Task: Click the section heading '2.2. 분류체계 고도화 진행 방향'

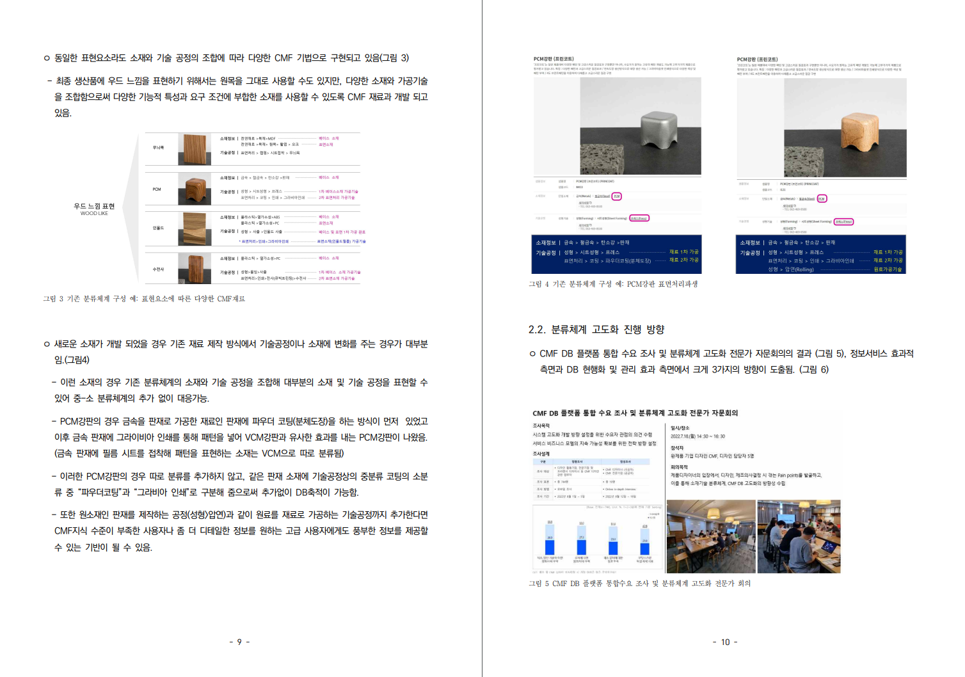Action: pos(596,330)
